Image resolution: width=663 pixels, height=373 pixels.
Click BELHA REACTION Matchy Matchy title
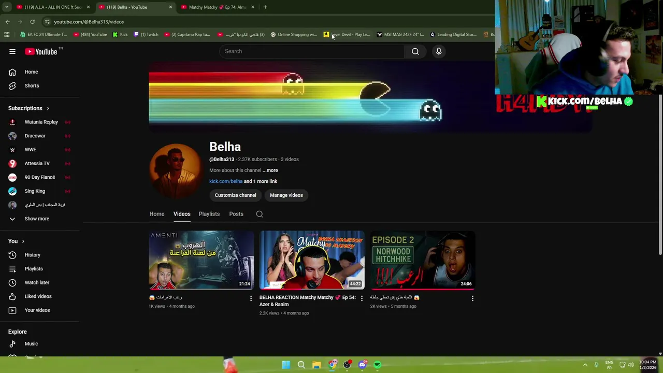pos(308,301)
